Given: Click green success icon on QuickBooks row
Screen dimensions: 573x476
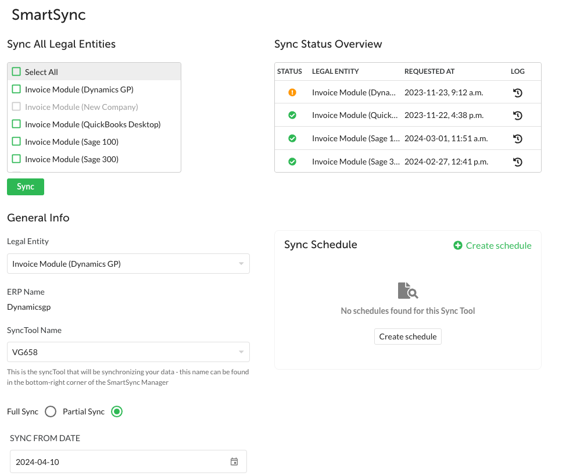Looking at the screenshot, I should point(292,115).
